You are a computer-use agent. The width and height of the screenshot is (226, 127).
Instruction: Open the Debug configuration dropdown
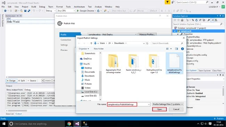51,11
